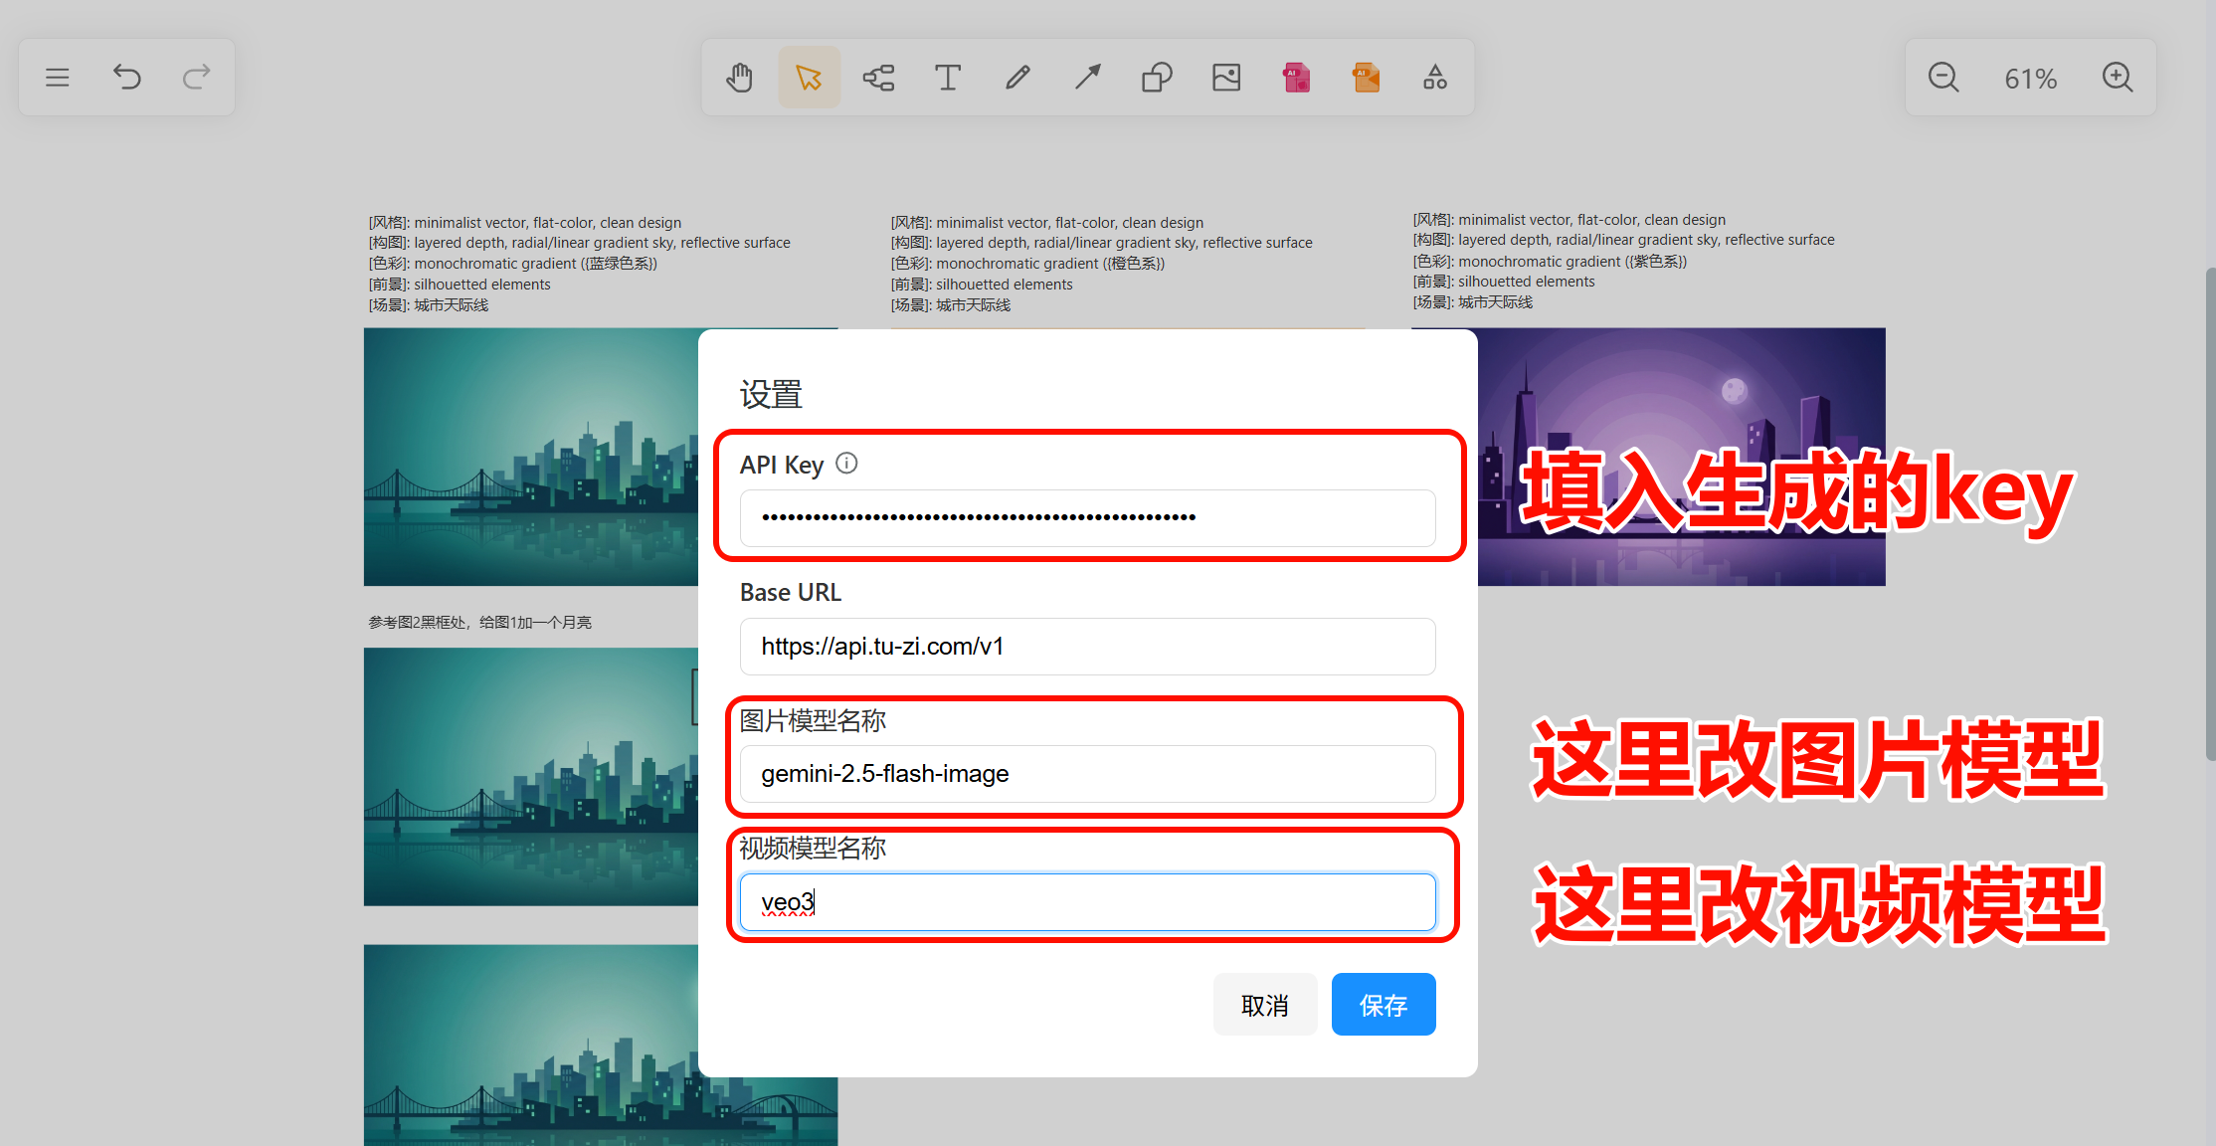Pick the pencil drawing tool
Screen dimensions: 2216x1146
(1017, 78)
